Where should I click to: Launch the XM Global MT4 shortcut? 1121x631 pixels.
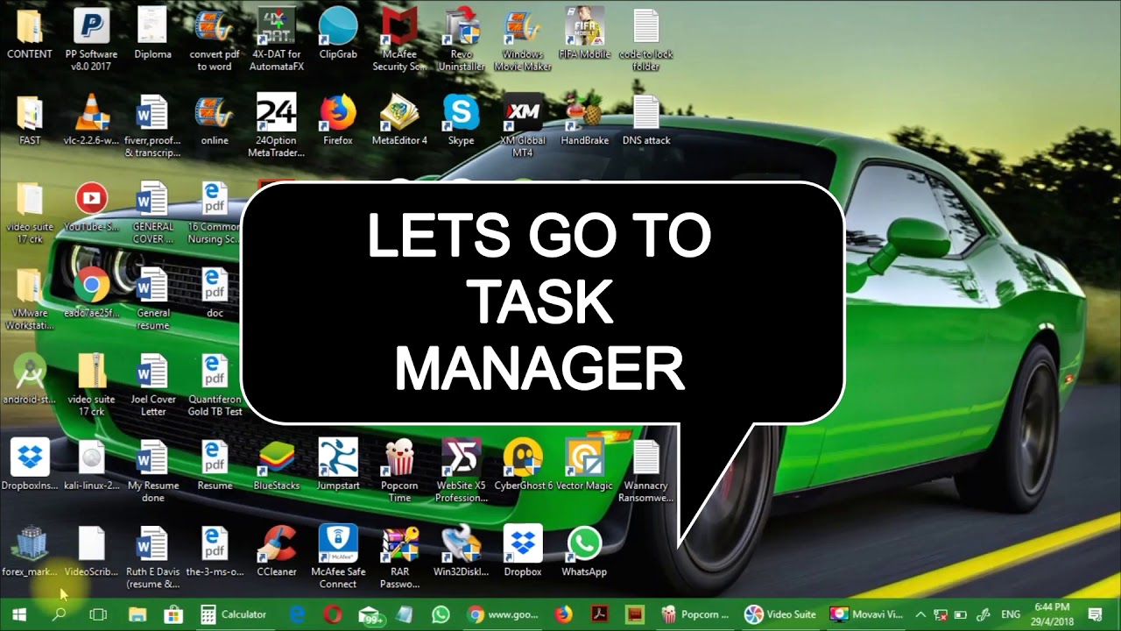(523, 125)
